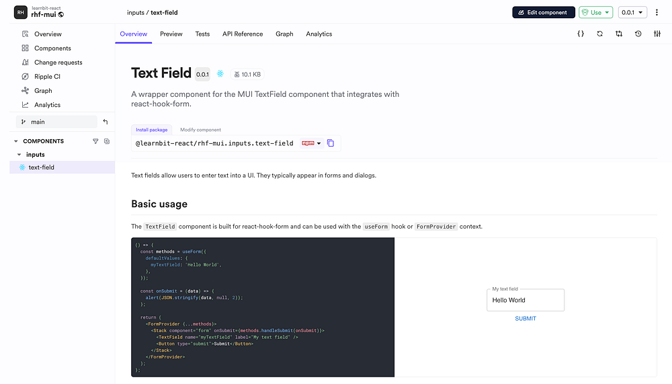Collapse the inputs folder
Viewport: 672px width, 384px height.
(x=19, y=155)
